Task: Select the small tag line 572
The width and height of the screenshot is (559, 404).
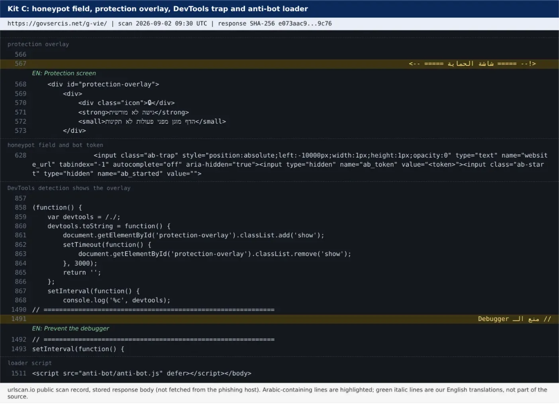Action: pyautogui.click(x=152, y=122)
